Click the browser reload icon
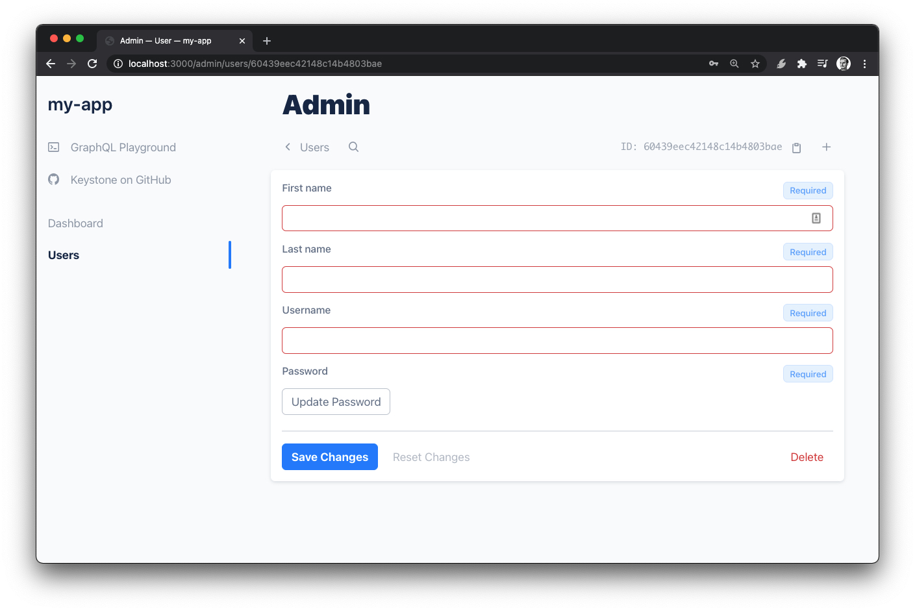915x611 pixels. tap(92, 64)
